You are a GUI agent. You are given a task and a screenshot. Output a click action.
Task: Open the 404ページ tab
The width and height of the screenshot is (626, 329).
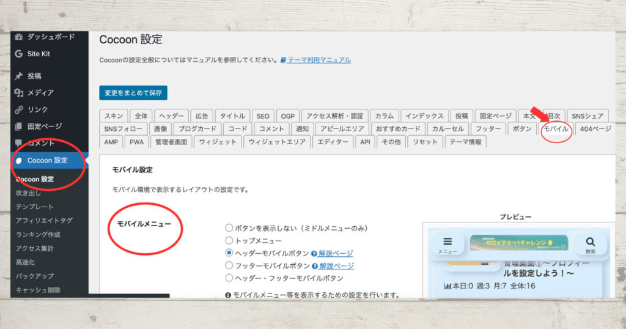coord(595,128)
